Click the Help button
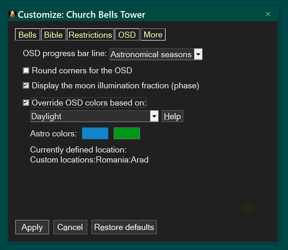 click(x=173, y=116)
